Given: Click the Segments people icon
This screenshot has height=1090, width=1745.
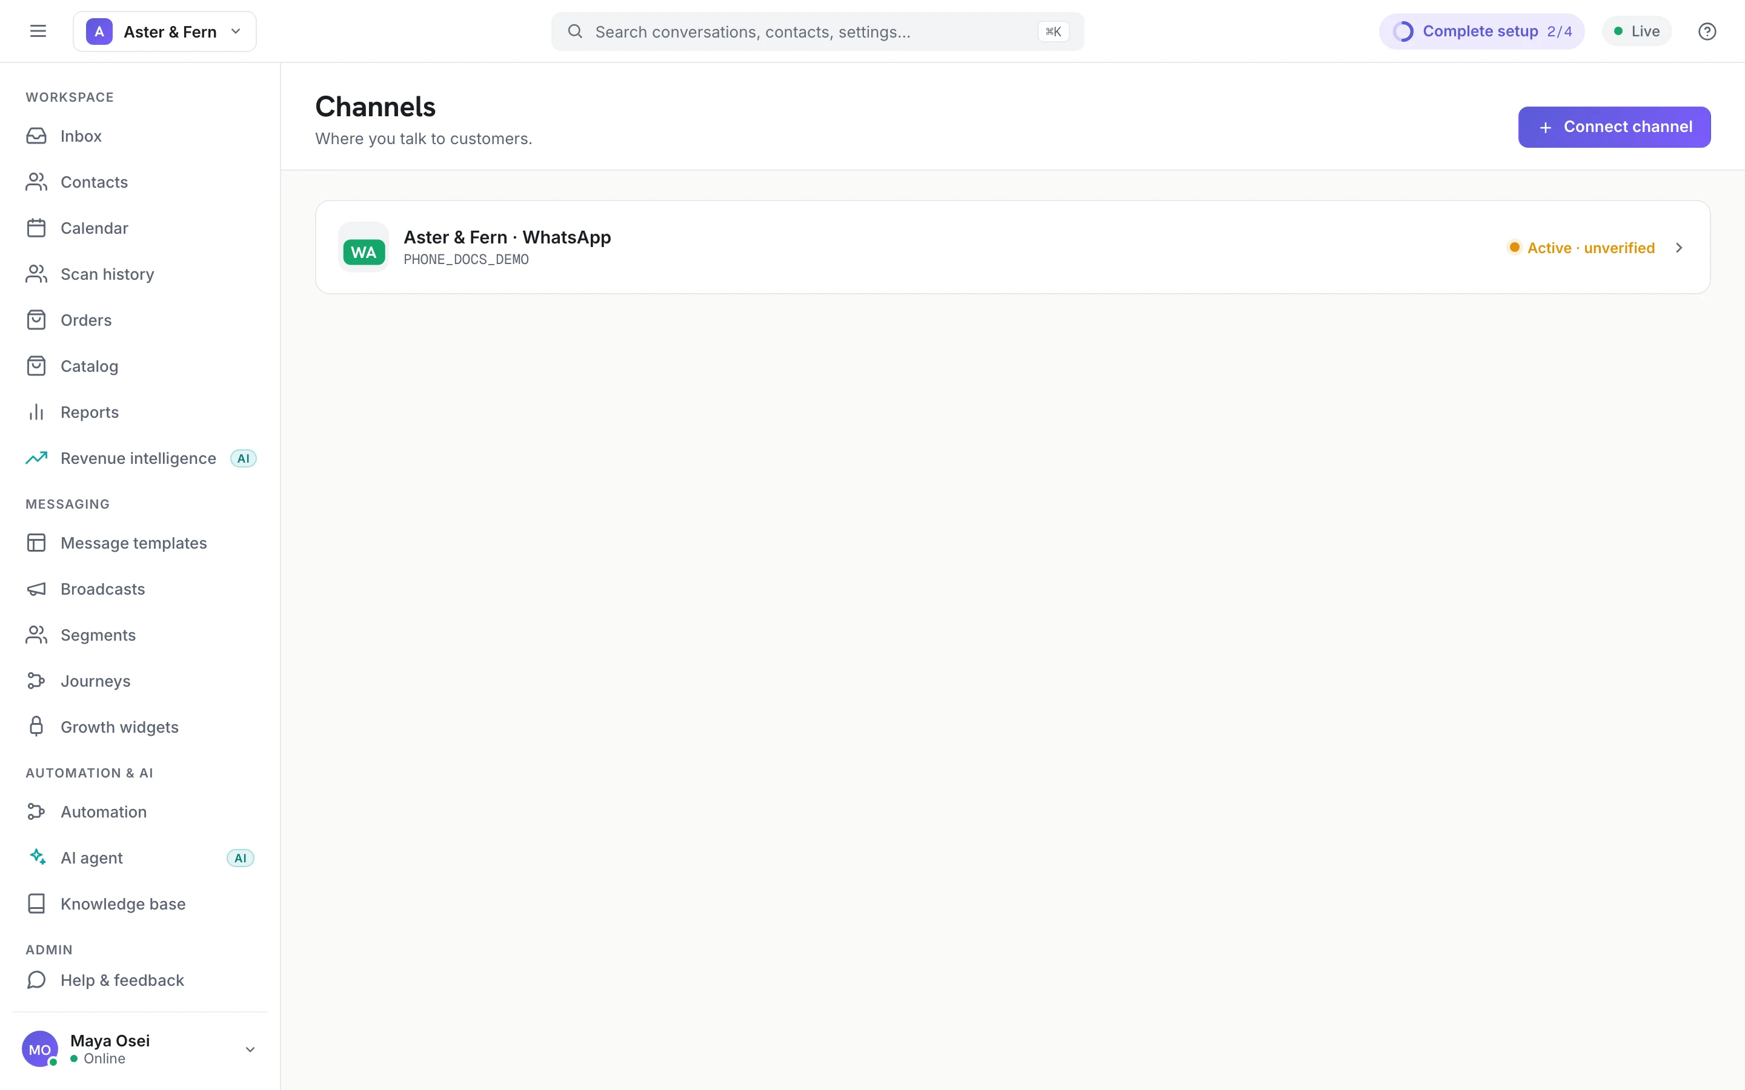Looking at the screenshot, I should [x=36, y=635].
